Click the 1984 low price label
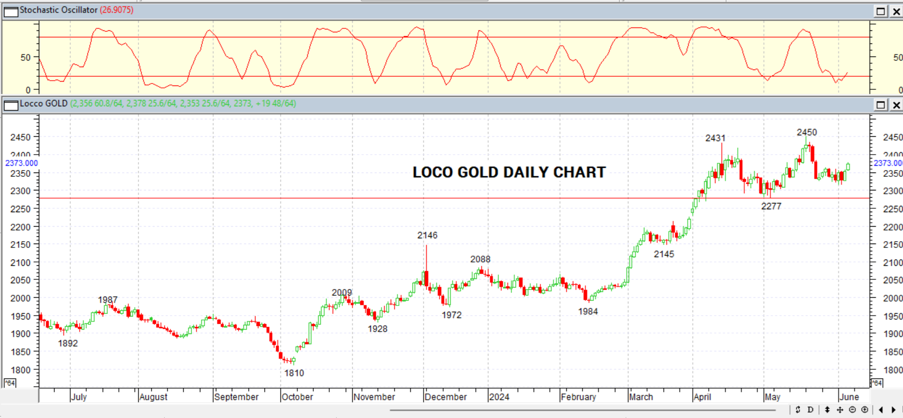 pyautogui.click(x=588, y=312)
